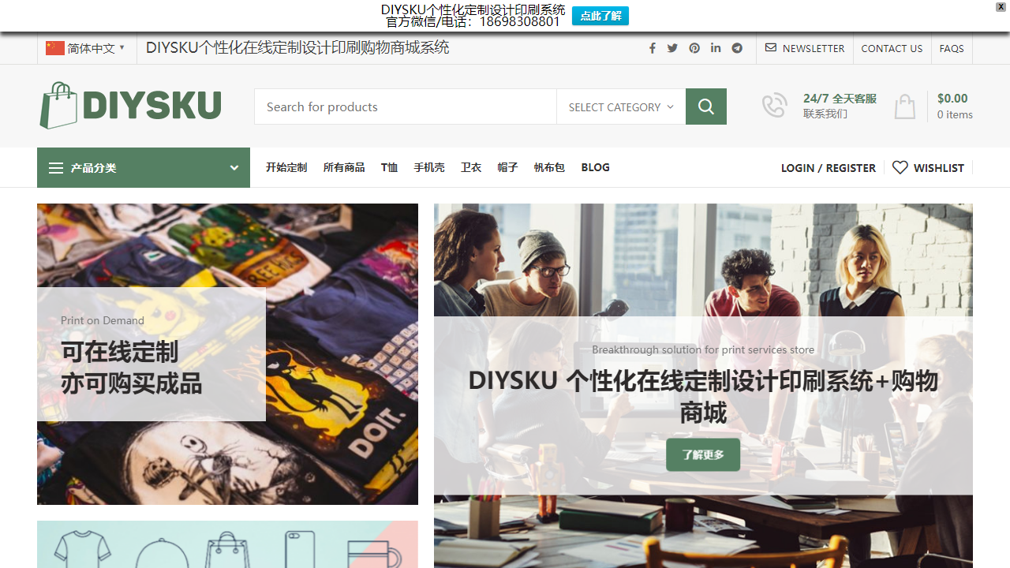Click LOGIN / REGISTER link
The height and width of the screenshot is (568, 1010).
829,168
